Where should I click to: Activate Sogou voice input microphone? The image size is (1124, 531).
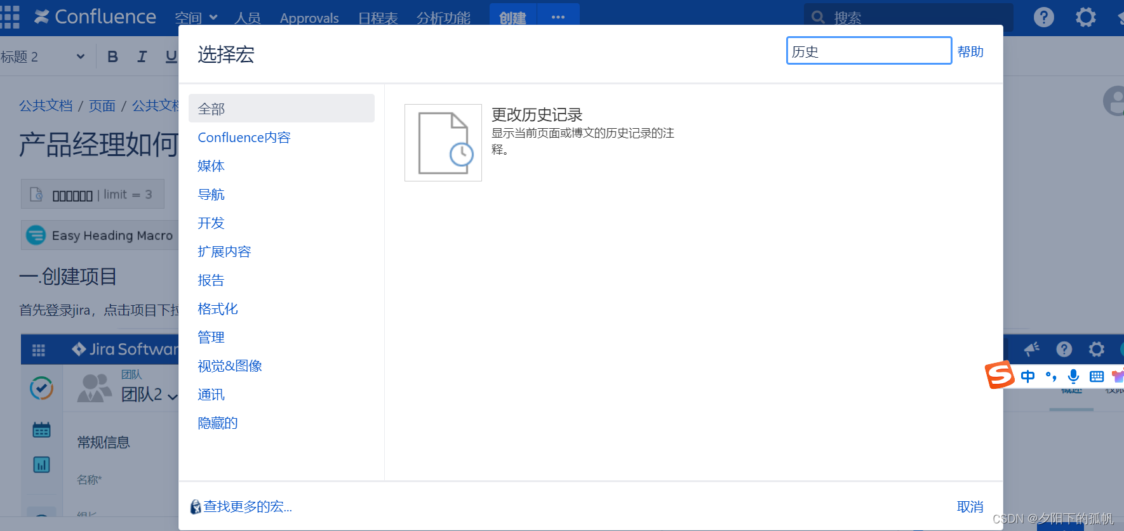(1074, 376)
